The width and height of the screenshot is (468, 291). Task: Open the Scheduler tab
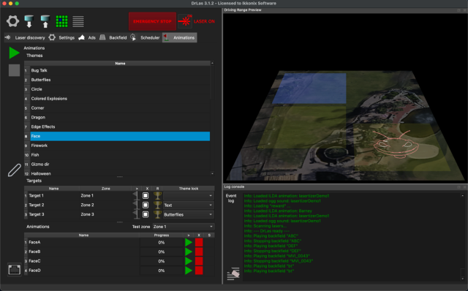click(145, 37)
